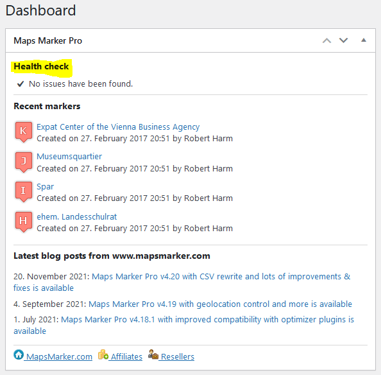Click the MapsMarker.com home icon
Screen dimensions: 381x375
[19, 354]
